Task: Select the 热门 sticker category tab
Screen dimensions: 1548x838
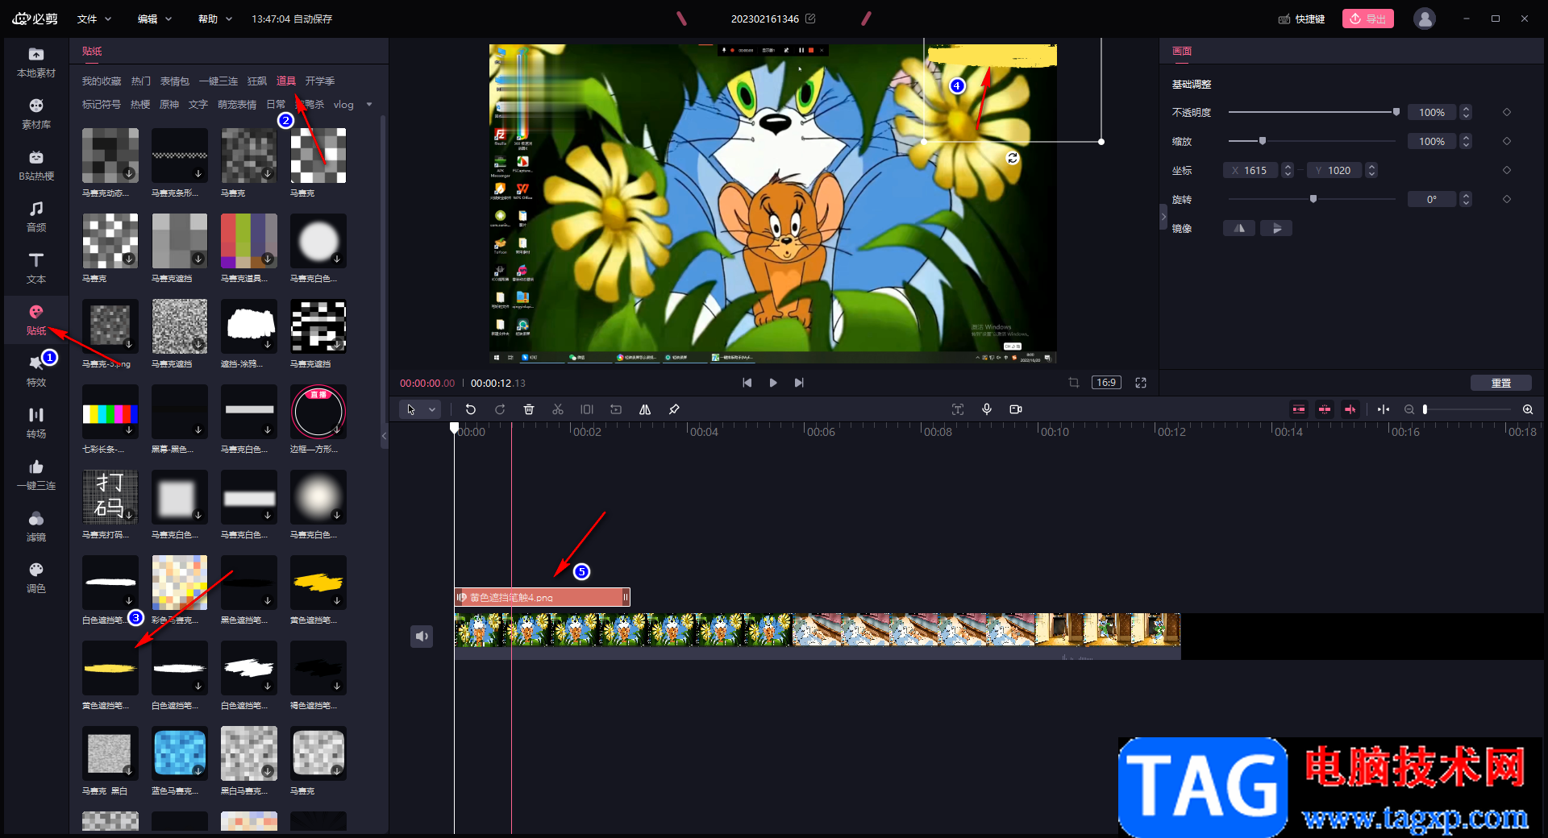Action: click(141, 81)
